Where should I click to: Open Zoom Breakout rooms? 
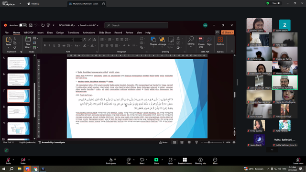[185, 161]
